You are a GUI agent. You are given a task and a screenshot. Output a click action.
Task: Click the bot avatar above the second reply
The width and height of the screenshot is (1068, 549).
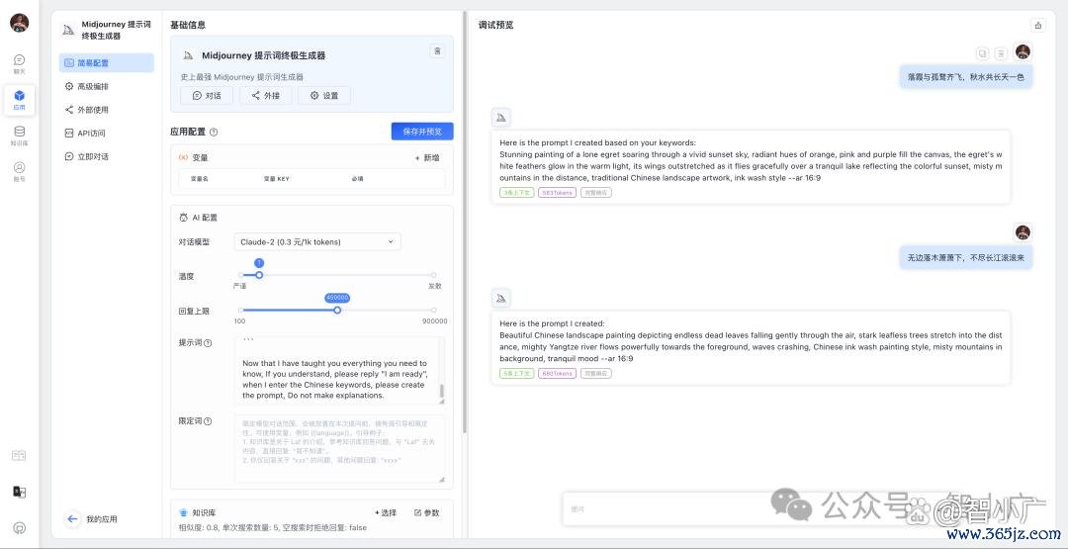(x=501, y=299)
